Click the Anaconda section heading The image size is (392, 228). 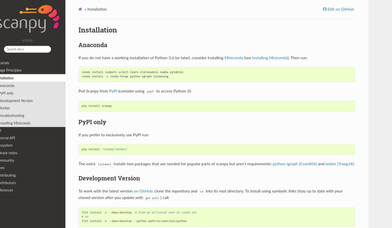point(93,45)
